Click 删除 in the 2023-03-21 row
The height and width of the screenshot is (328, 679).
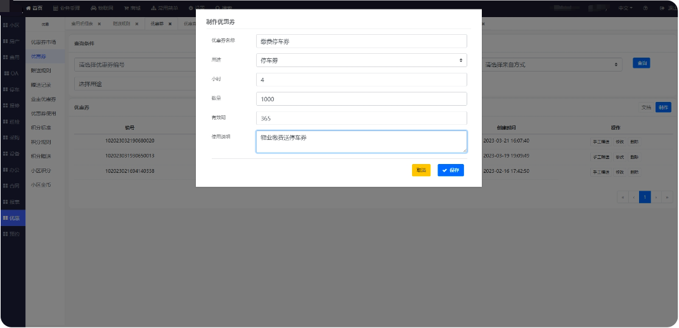635,142
